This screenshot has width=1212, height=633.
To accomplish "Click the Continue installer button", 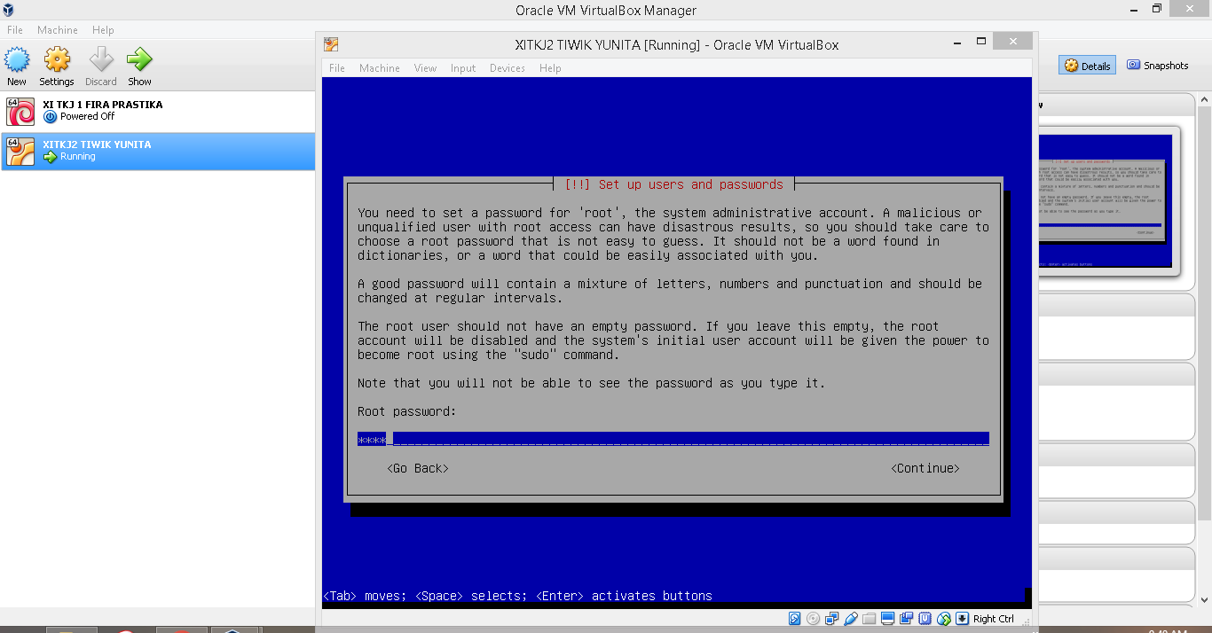I will [x=925, y=468].
